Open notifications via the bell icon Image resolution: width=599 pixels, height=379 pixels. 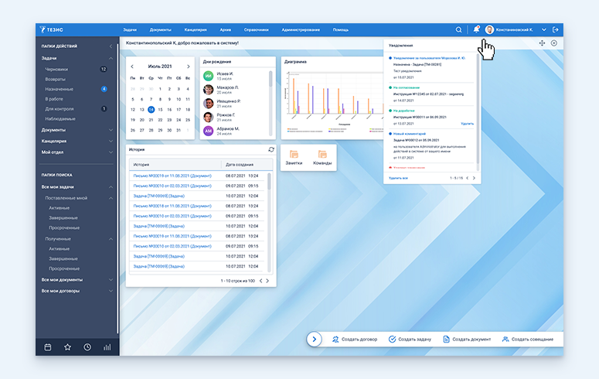coord(476,29)
